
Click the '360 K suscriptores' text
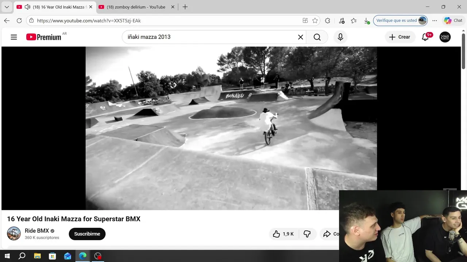point(42,238)
